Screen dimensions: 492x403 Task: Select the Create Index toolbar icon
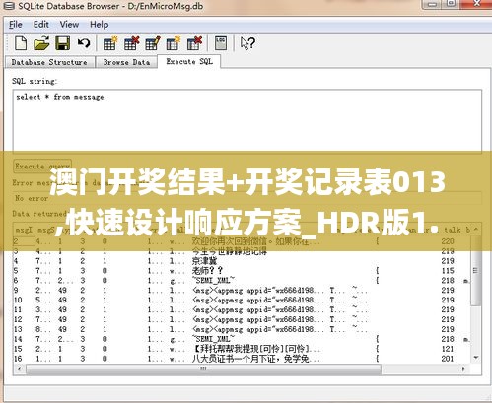tap(174, 43)
